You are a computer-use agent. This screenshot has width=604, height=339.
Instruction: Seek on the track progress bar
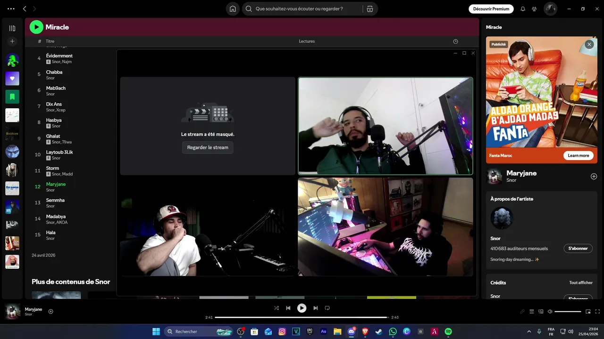[x=302, y=317]
